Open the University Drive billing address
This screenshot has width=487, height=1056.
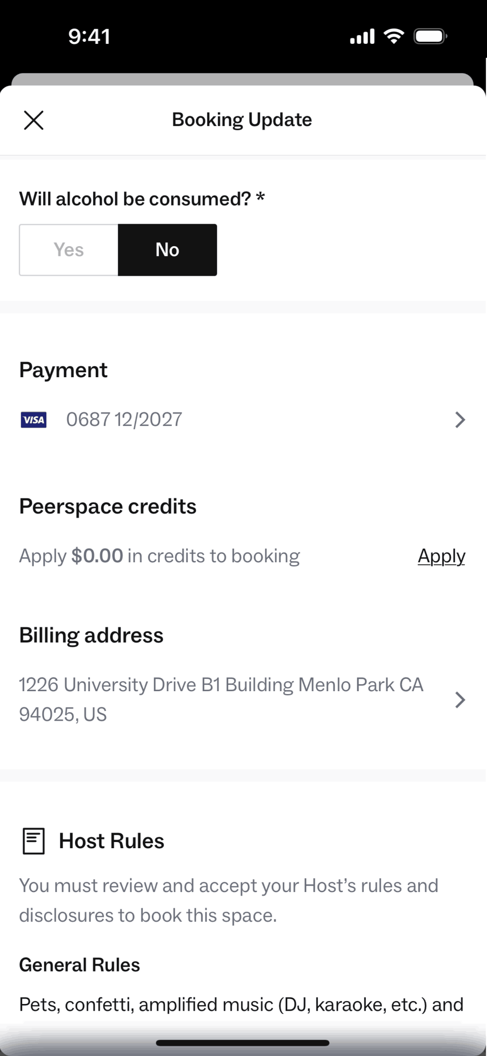(221, 699)
